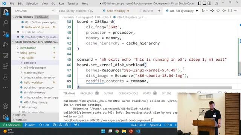Open Windows Start button on taskbar
Screen dimensions: 241x135
103,131
